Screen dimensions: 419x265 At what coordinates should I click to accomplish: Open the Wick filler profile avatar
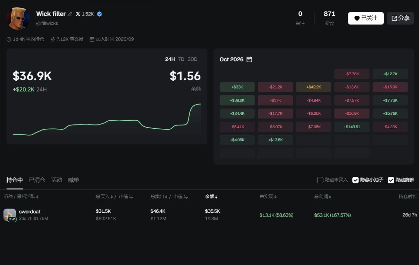(18, 18)
